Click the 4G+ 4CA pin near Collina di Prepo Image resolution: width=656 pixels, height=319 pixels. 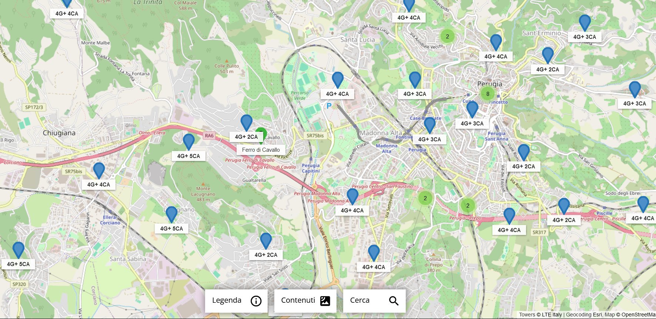374,253
